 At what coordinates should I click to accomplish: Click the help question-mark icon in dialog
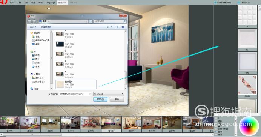(x=123, y=27)
